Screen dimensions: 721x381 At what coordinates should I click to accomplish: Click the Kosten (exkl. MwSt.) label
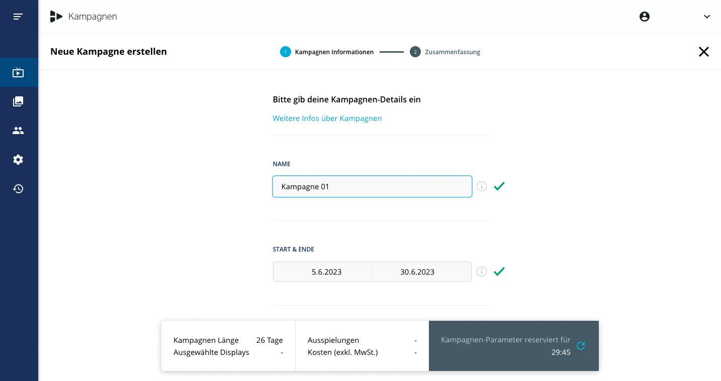pyautogui.click(x=342, y=352)
